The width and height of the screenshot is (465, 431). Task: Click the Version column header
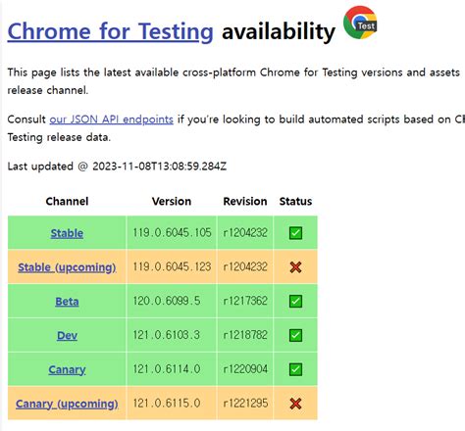[172, 201]
